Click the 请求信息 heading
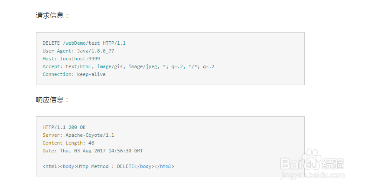 click(x=52, y=16)
